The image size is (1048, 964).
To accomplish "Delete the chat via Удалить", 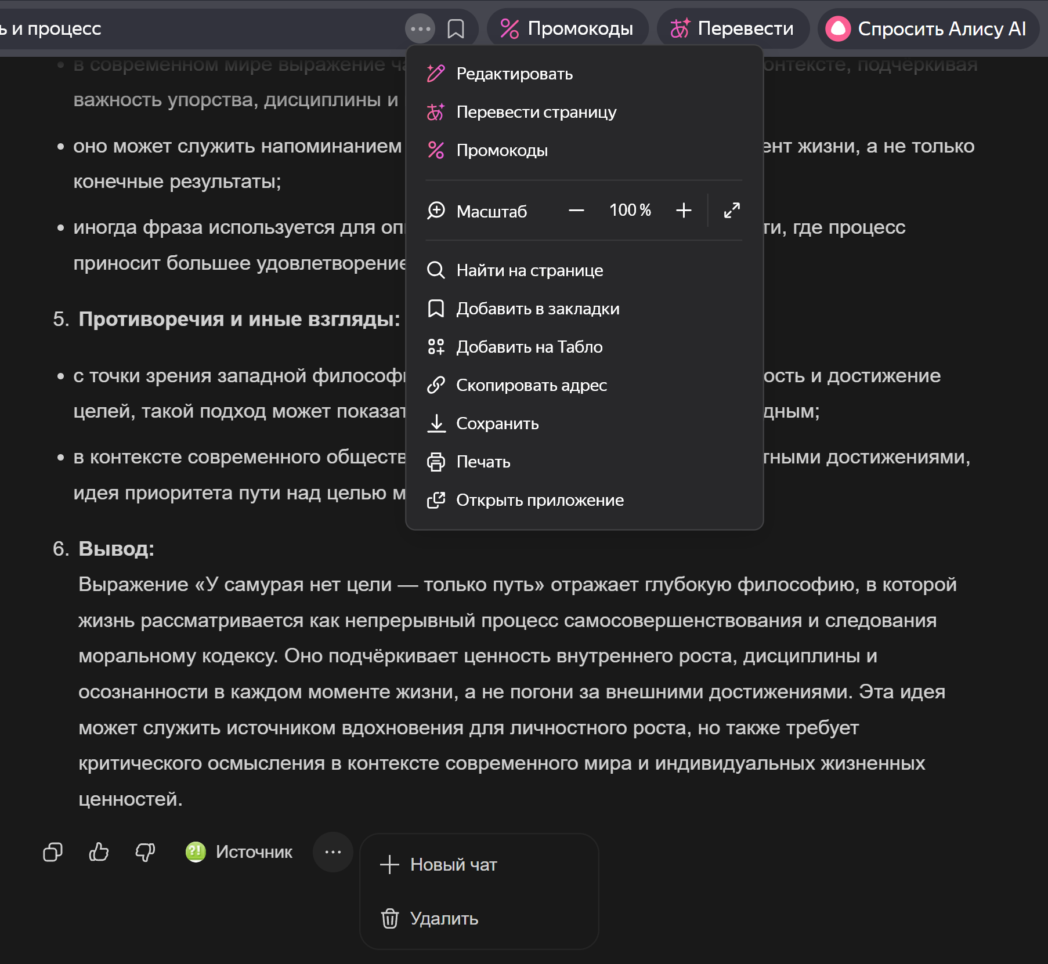I will 444,919.
